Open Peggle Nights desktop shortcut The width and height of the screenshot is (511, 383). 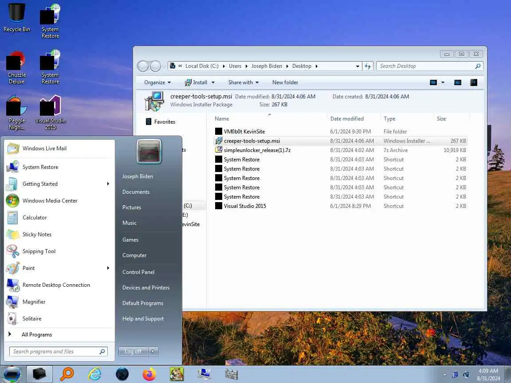point(16,113)
